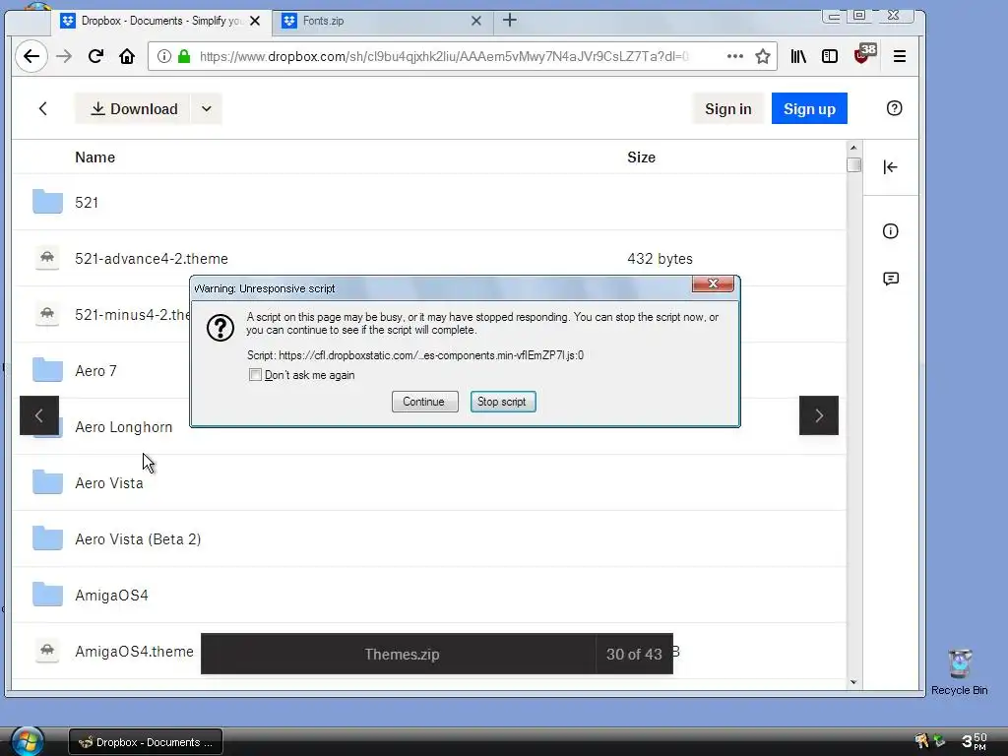This screenshot has width=1008, height=756.
Task: Go back using the browser back arrow
Action: coord(31,56)
